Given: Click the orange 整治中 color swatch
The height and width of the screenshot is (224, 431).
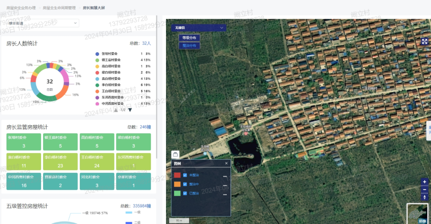Looking at the screenshot, I should pyautogui.click(x=177, y=184).
